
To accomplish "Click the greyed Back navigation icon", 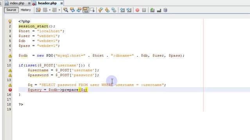I will [x=45, y=10].
